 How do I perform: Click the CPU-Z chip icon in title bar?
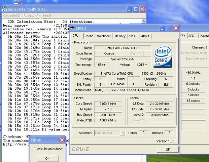pyautogui.click(x=72, y=28)
